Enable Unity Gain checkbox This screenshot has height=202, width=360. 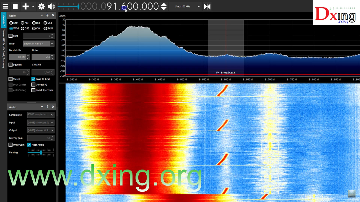point(11,145)
